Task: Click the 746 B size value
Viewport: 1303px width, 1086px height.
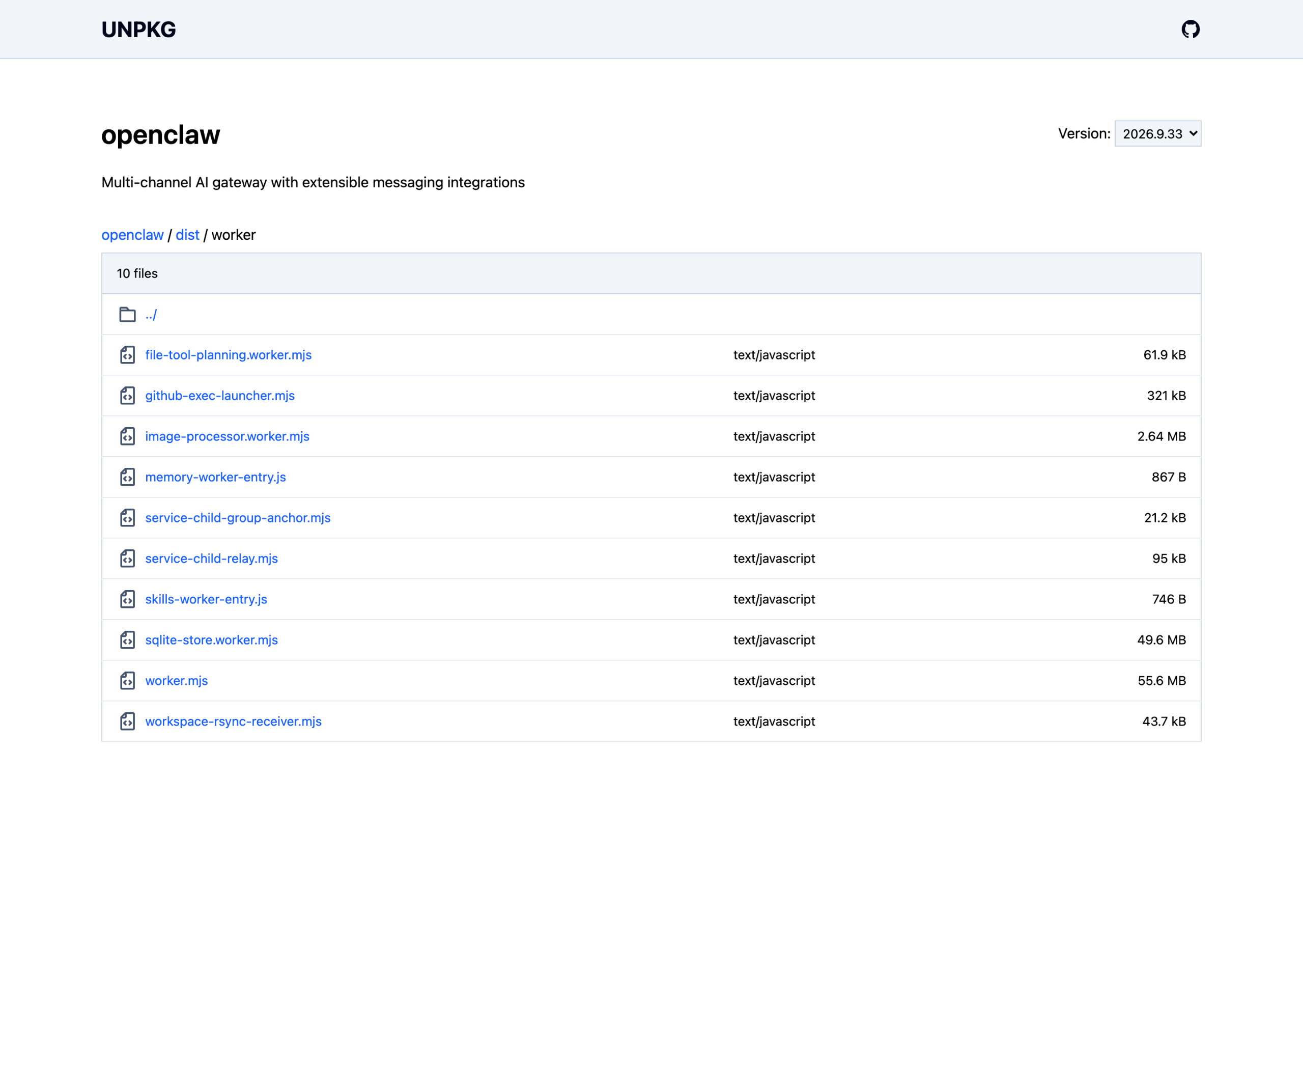Action: (x=1169, y=599)
